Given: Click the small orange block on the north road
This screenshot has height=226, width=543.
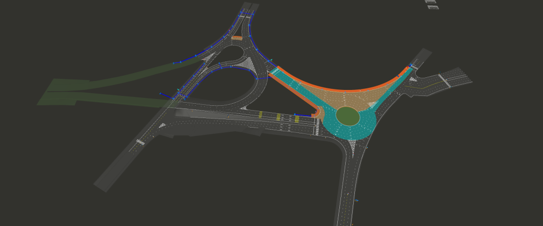Looking at the screenshot, I should [237, 38].
